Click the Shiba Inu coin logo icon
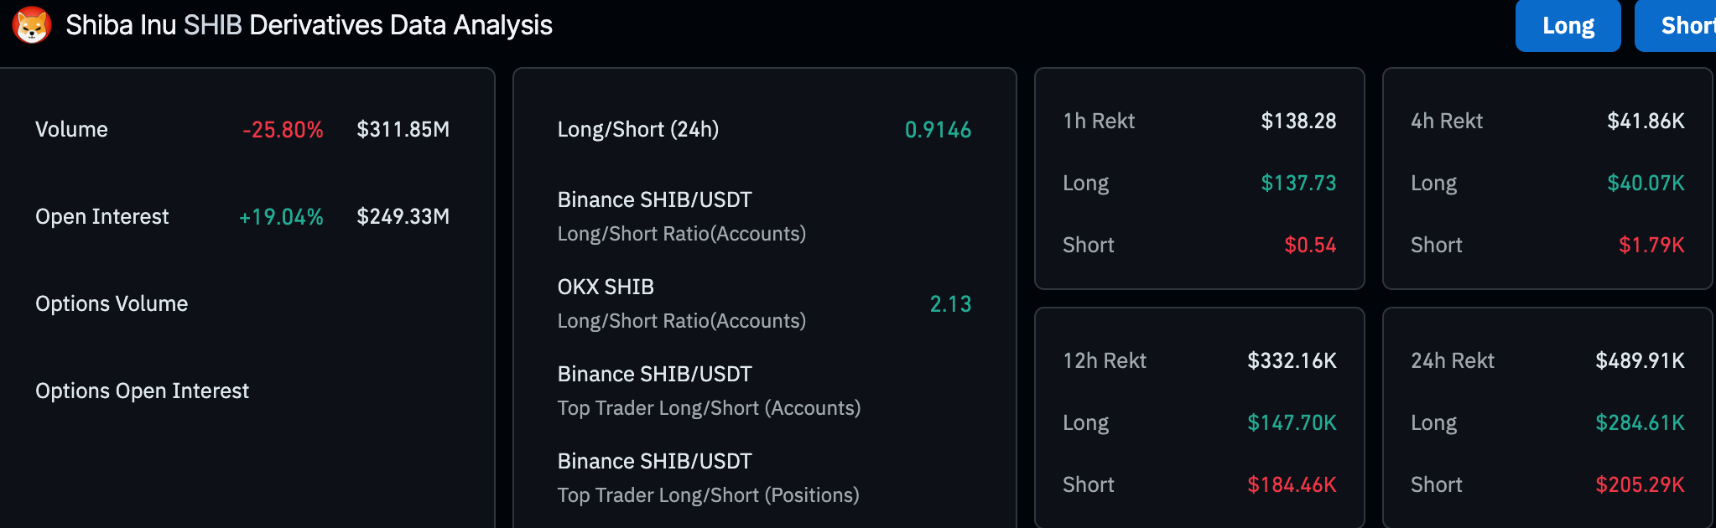Screen dimensions: 1716x528 pos(32,25)
